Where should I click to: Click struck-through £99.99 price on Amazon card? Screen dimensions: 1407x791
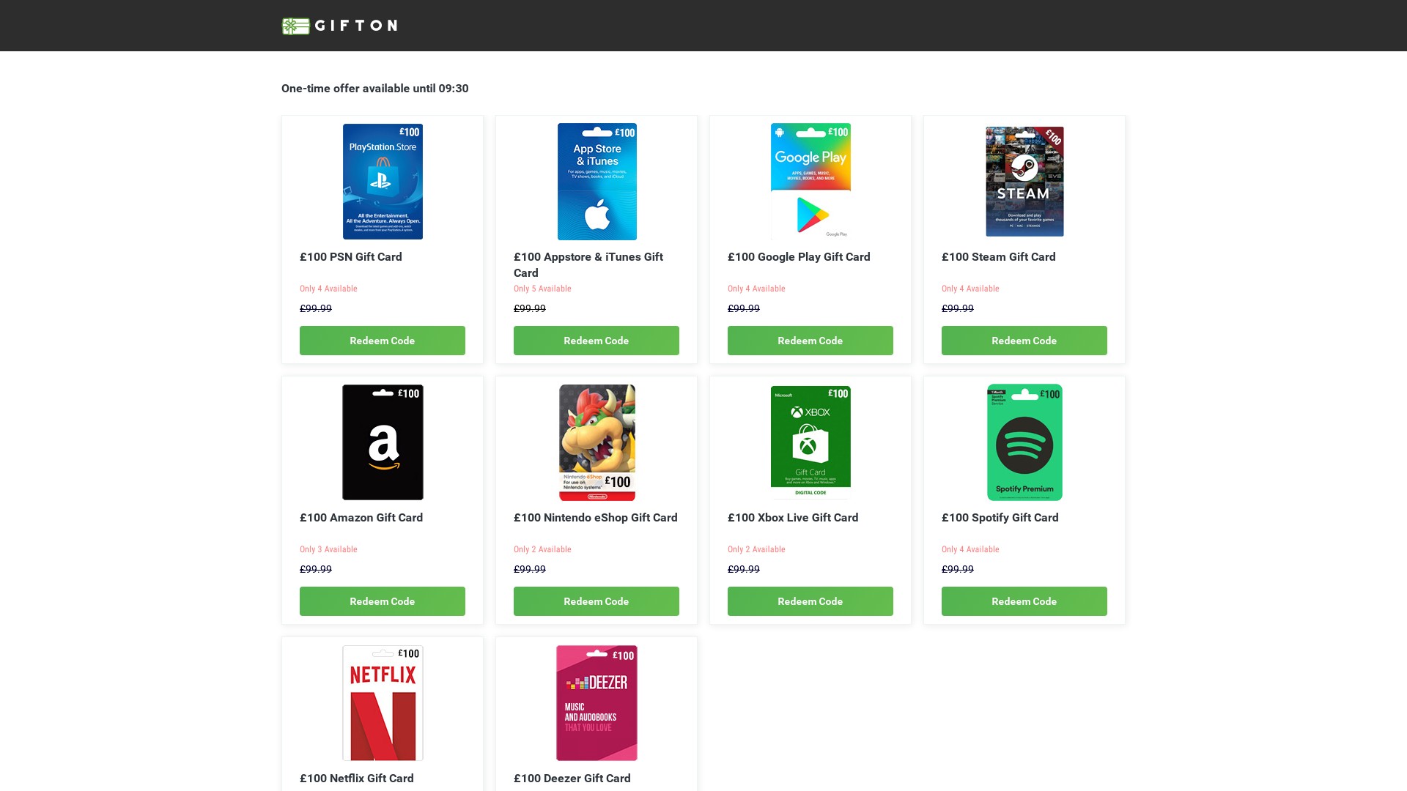pos(316,569)
